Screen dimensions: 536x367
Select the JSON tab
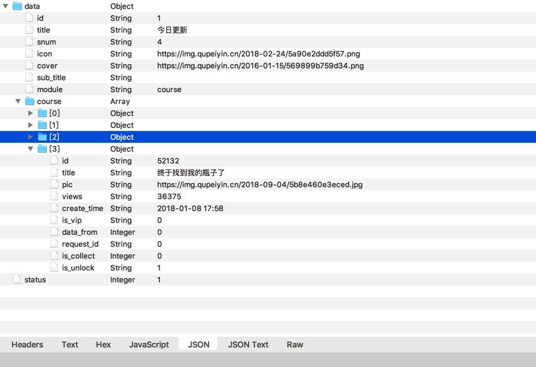click(198, 344)
